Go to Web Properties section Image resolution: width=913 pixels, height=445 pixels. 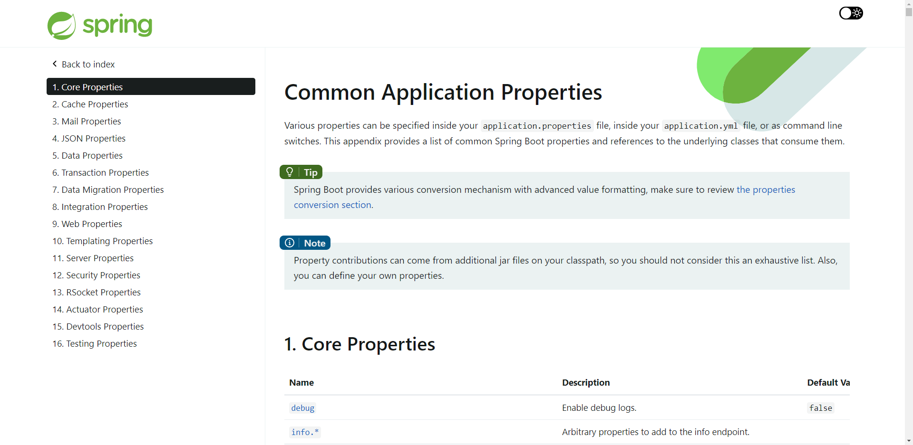87,224
